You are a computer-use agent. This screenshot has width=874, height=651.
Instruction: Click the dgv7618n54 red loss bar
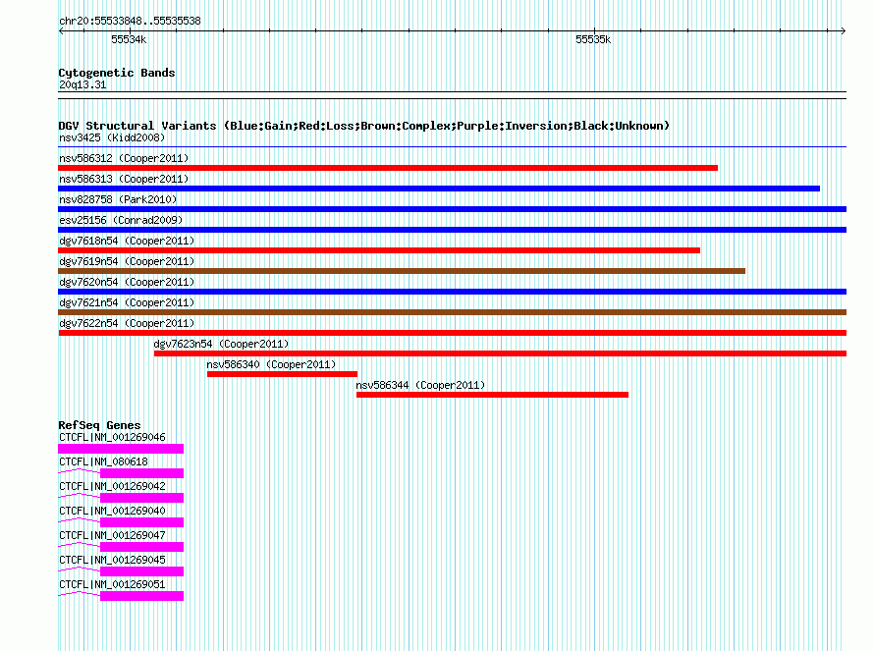click(x=379, y=250)
